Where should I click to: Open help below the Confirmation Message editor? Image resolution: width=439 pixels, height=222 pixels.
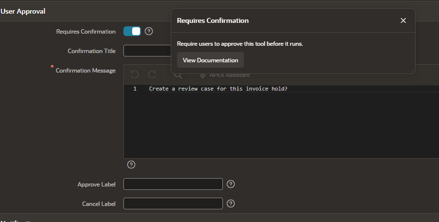tap(131, 165)
